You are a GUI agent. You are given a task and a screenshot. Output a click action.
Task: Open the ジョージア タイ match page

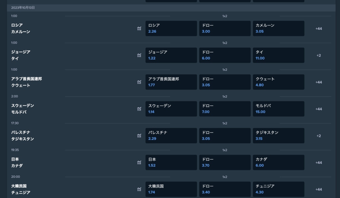(21, 55)
